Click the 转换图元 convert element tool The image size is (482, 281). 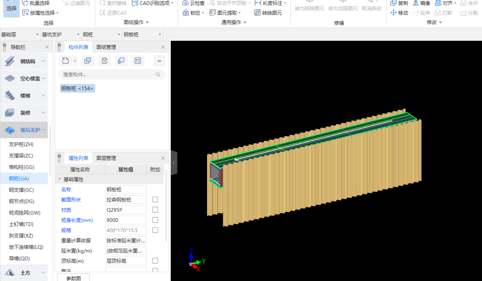coord(268,13)
